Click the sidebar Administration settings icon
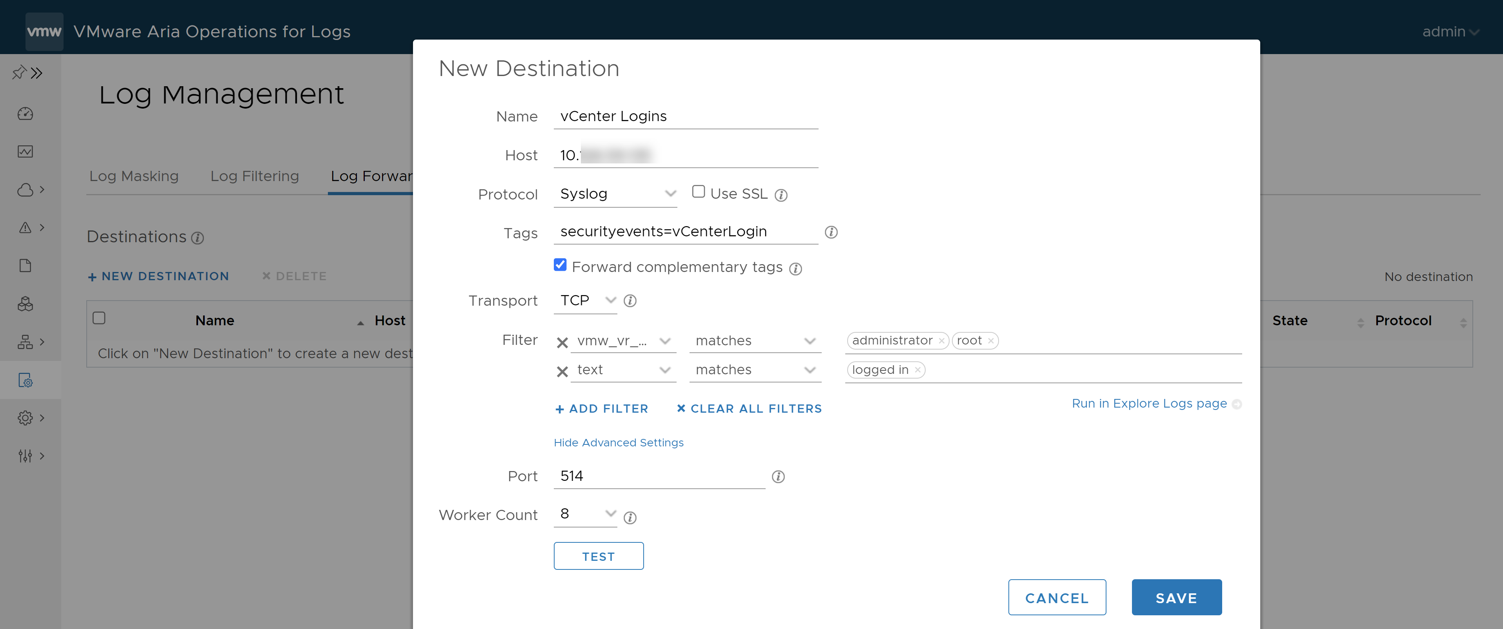The image size is (1503, 629). click(25, 417)
